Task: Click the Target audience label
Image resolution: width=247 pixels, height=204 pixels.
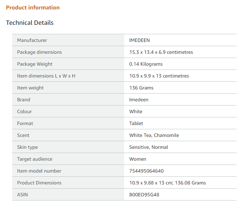Action: pos(35,159)
